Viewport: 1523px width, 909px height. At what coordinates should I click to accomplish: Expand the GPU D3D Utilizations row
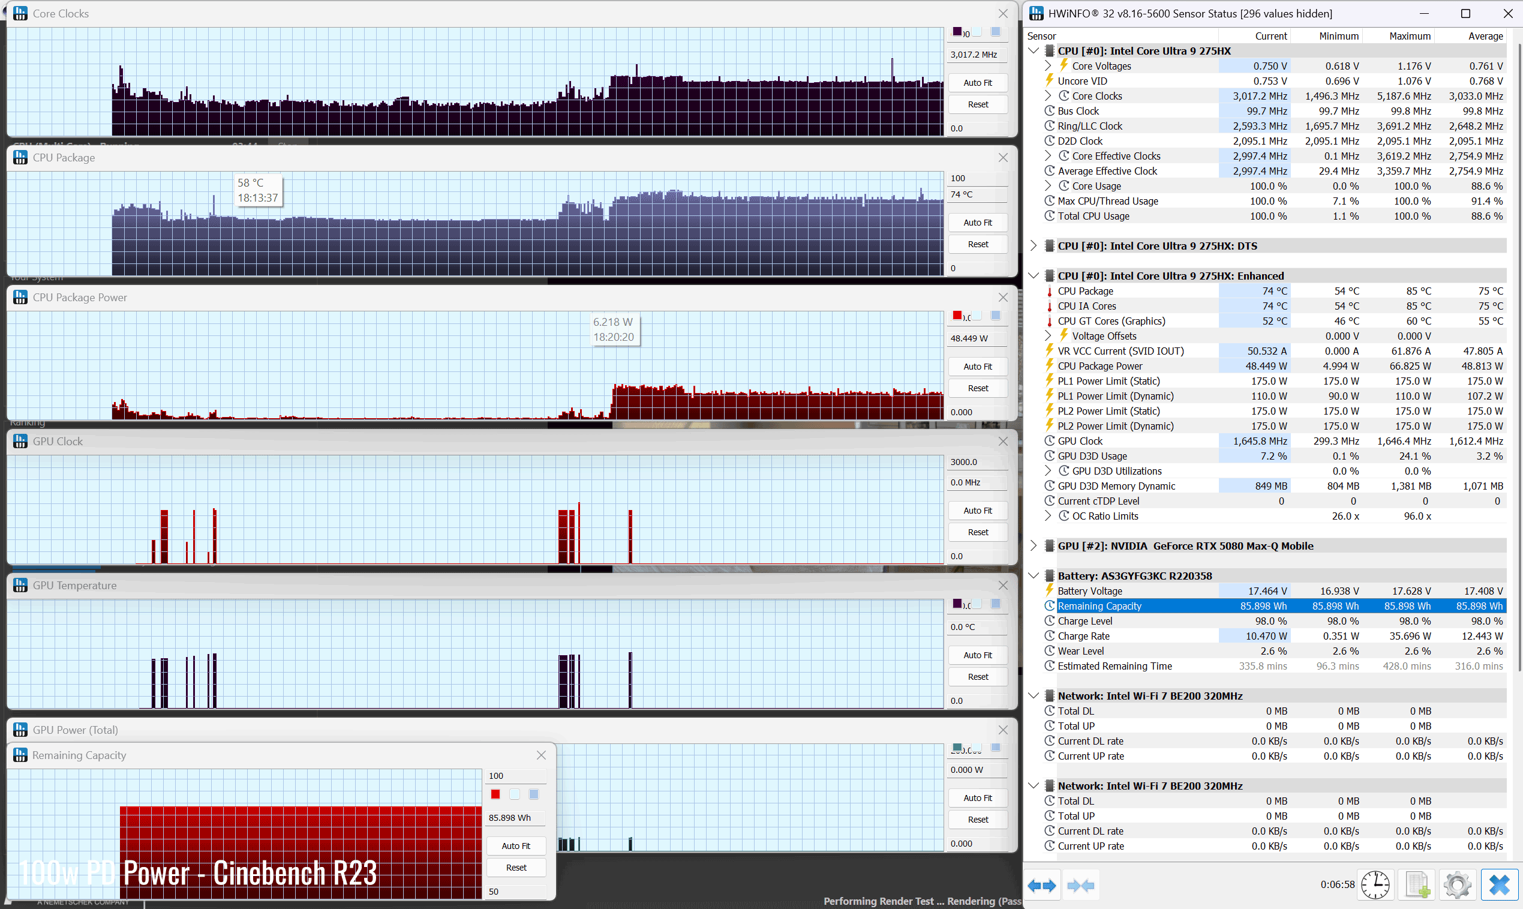1049,470
